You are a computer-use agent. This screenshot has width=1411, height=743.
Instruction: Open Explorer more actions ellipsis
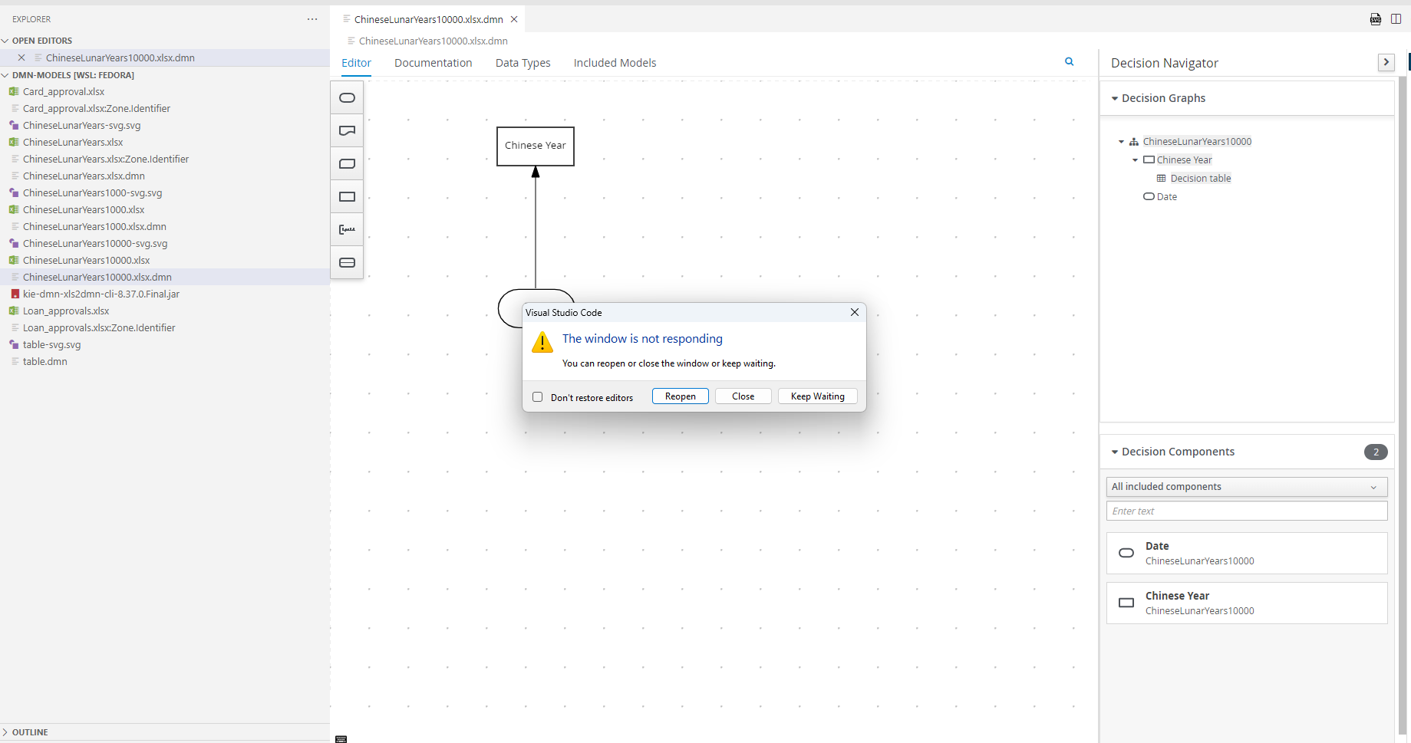point(312,19)
